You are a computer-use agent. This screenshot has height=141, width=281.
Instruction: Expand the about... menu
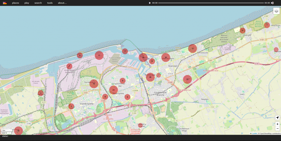click(62, 3)
